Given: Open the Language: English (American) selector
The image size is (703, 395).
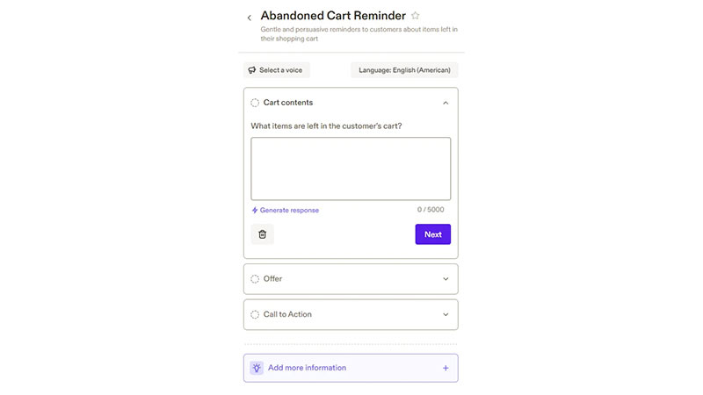Looking at the screenshot, I should (x=404, y=70).
